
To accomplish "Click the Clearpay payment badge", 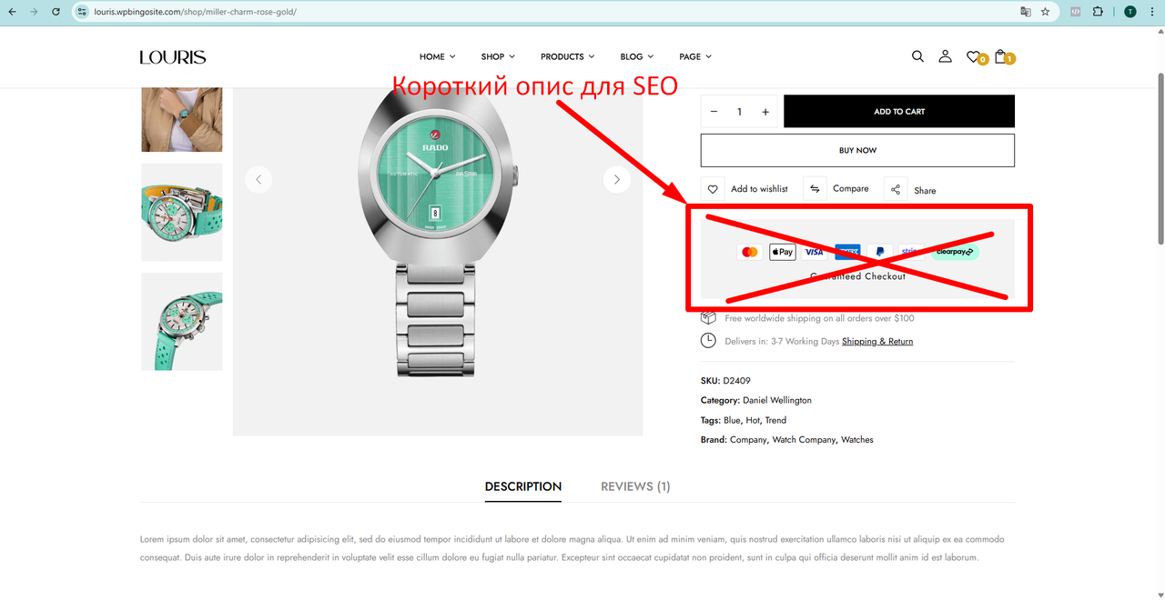I will [955, 252].
